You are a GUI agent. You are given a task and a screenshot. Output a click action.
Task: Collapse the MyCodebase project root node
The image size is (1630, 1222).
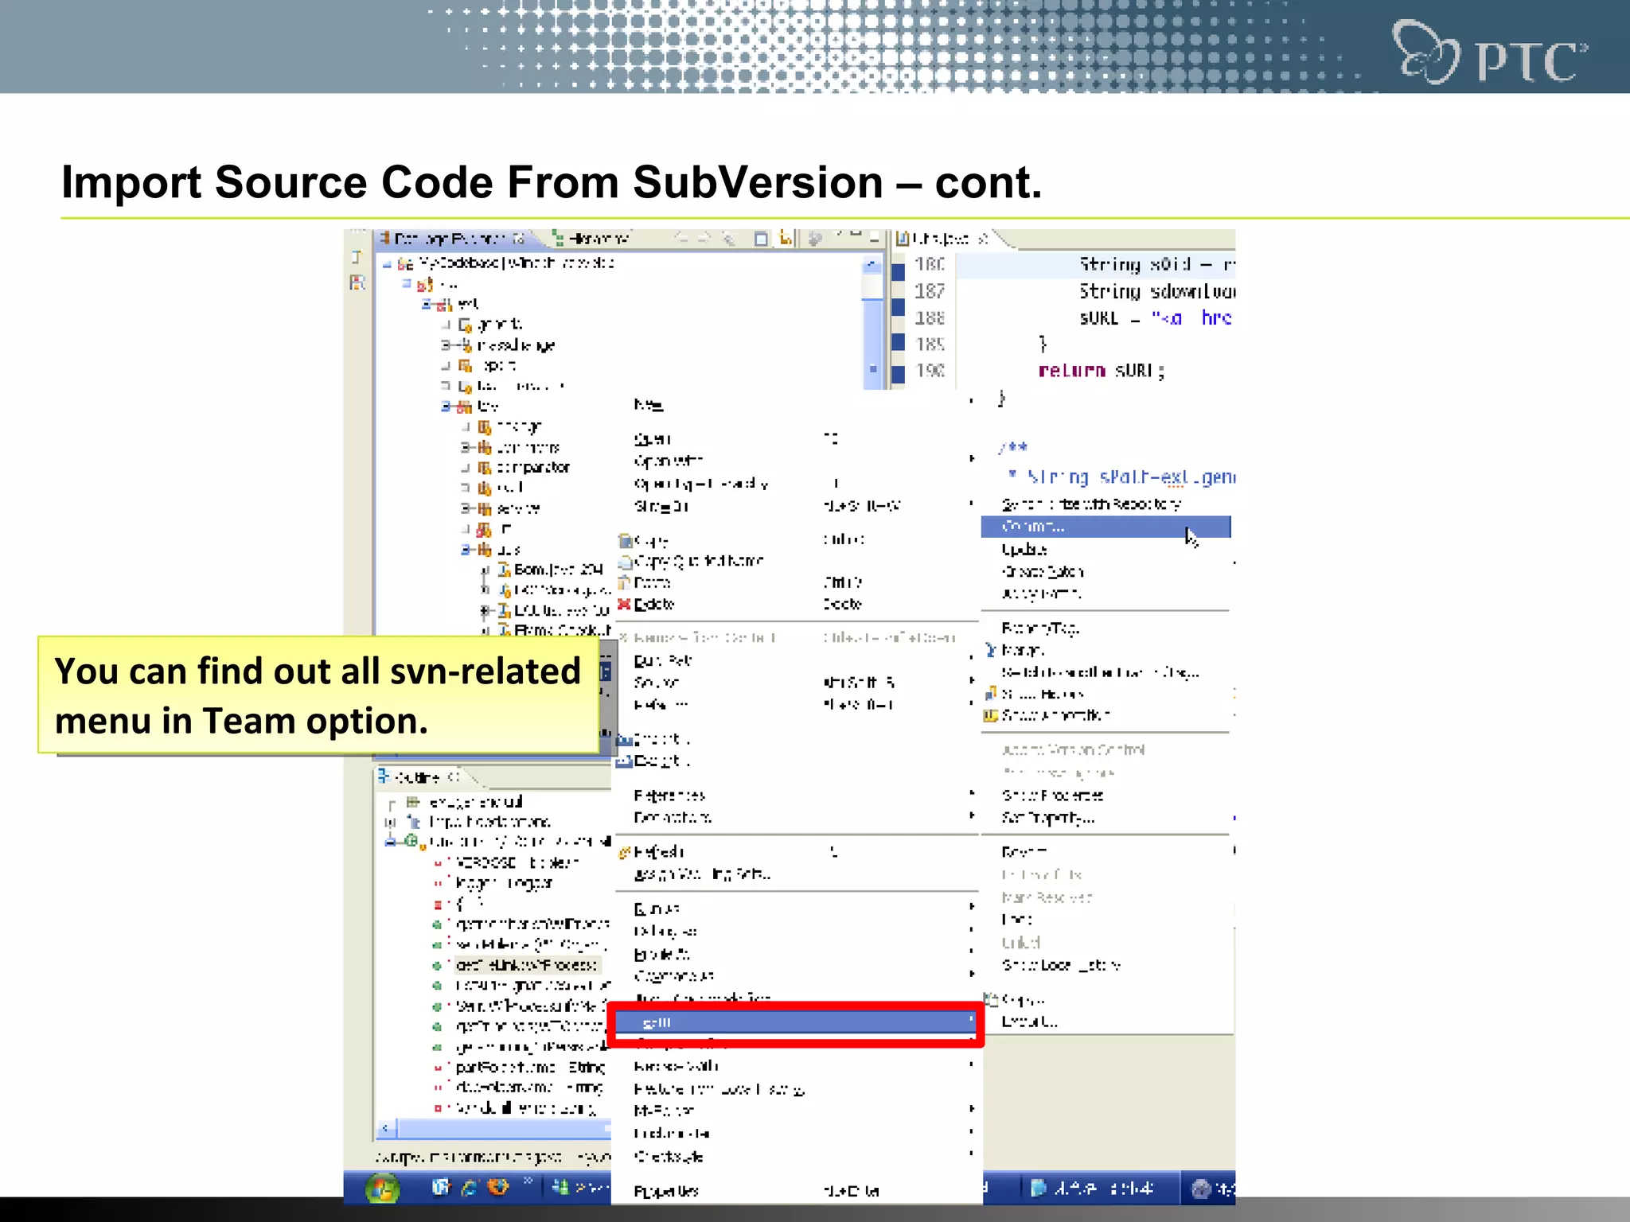click(x=387, y=263)
